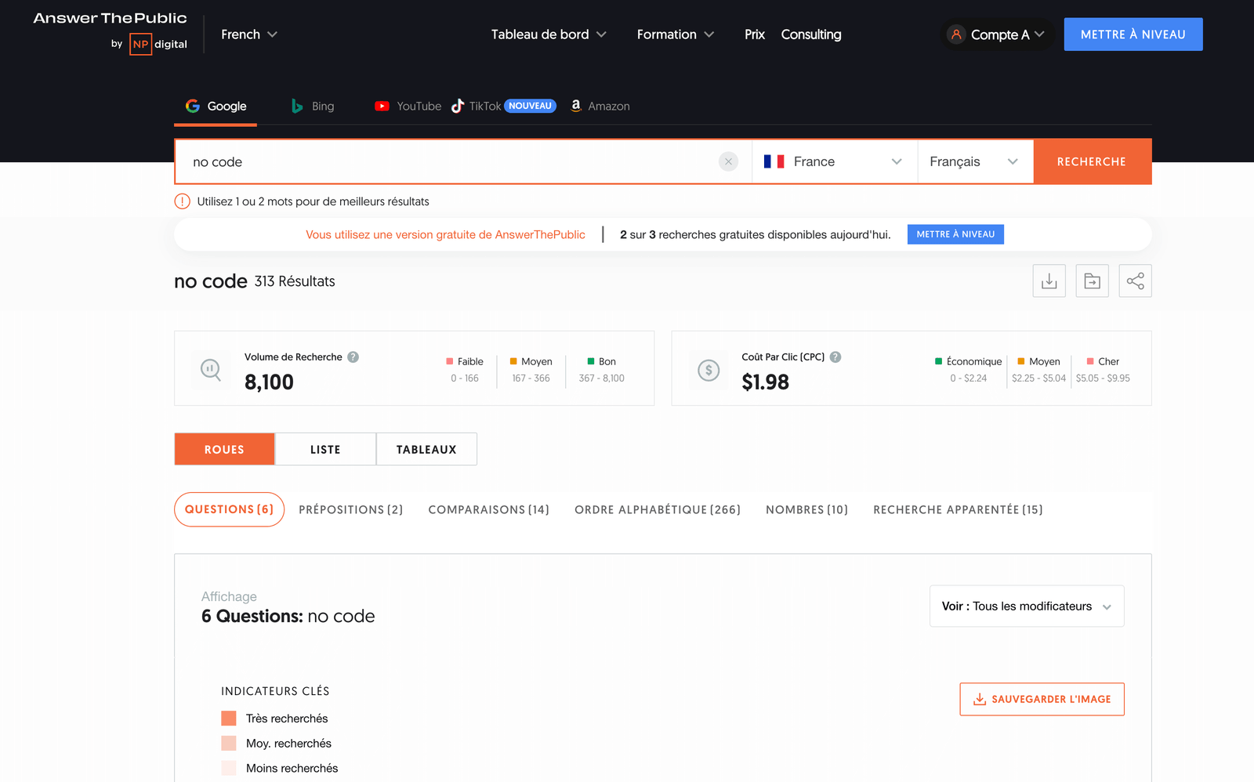This screenshot has height=782, width=1254.
Task: Click the blue METTRE À NIVEAU header button
Action: point(1133,34)
